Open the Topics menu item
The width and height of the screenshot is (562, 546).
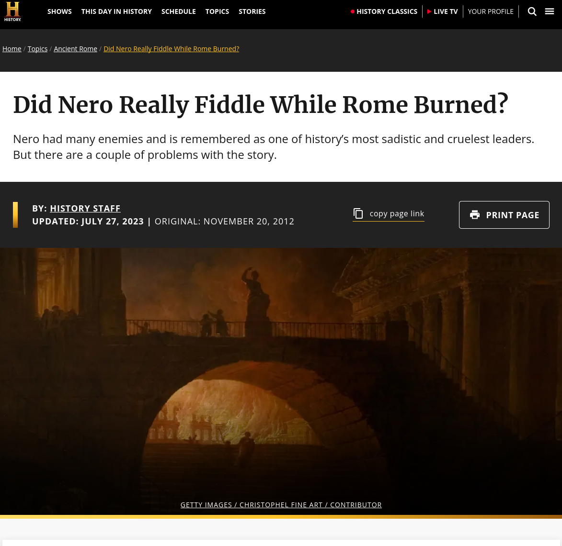point(217,11)
